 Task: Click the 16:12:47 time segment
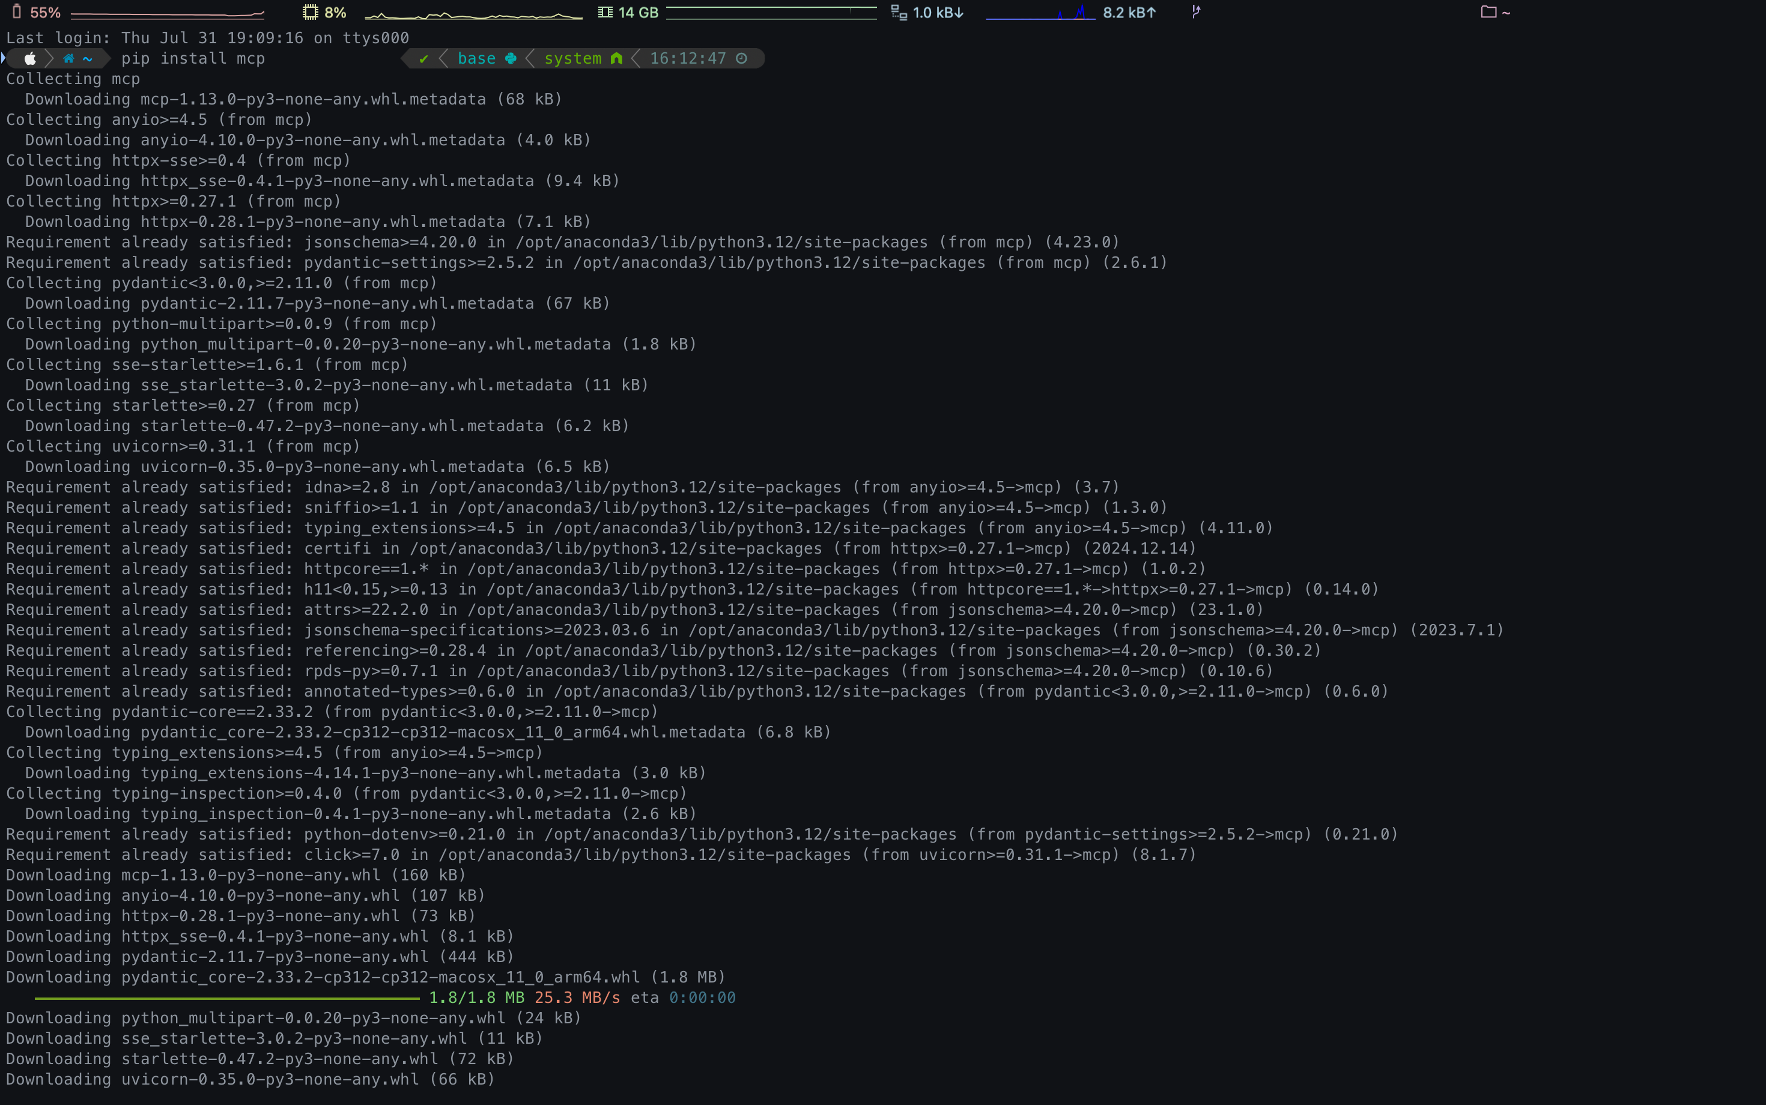tap(687, 58)
